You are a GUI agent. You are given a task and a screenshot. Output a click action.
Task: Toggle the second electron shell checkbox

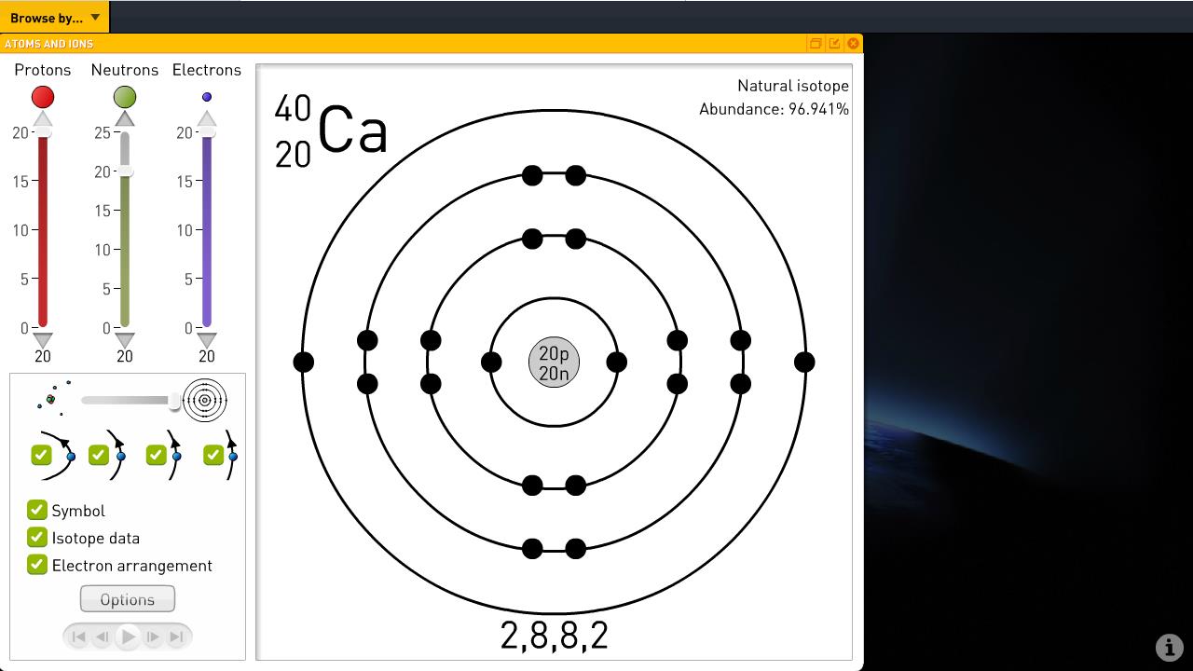(x=99, y=455)
